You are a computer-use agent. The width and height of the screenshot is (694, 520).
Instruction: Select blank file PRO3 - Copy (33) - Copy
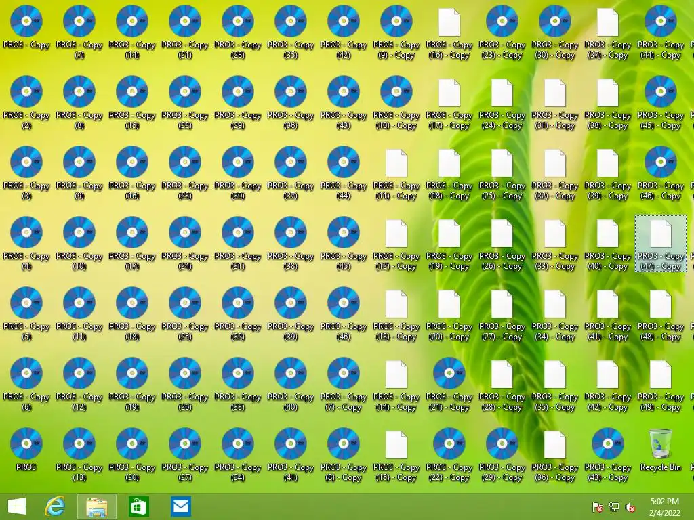(x=555, y=234)
